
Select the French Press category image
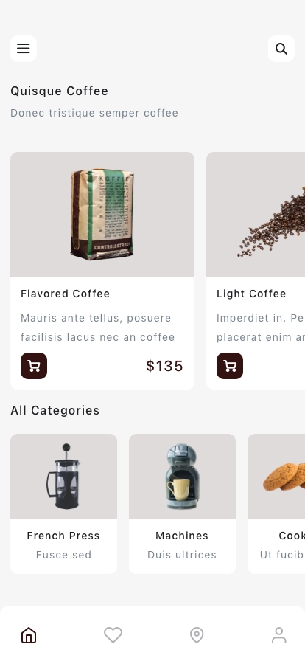pos(63,477)
